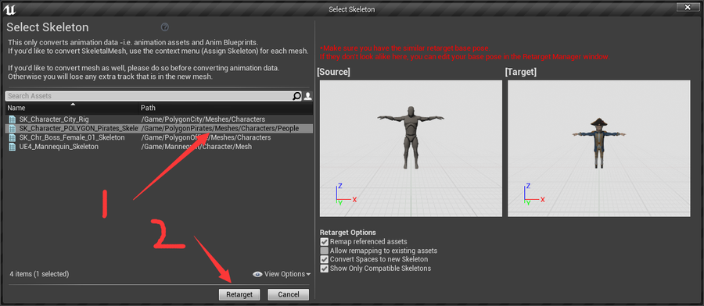
Task: Click the user filter icon beside search
Action: click(x=308, y=96)
